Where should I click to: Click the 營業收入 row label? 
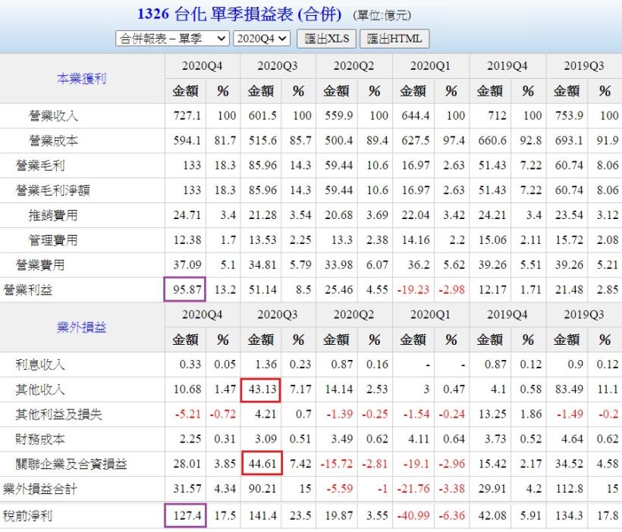pyautogui.click(x=53, y=116)
